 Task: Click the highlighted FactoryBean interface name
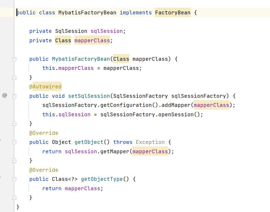(x=172, y=12)
